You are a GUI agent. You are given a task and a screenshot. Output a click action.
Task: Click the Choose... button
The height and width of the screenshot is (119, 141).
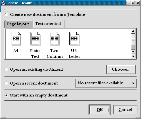coord(121,69)
